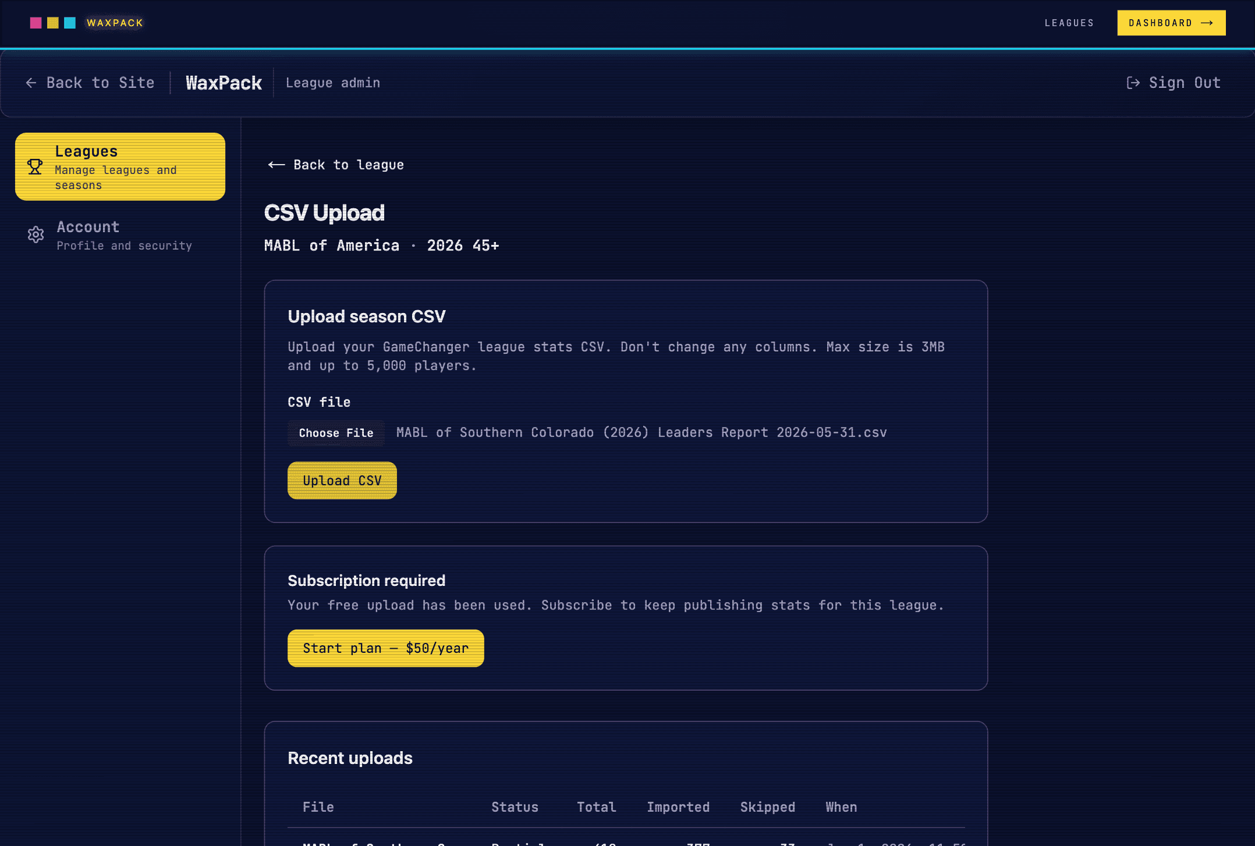Open the Leagues sidebar section
Screen dimensions: 1255x846
pos(120,166)
